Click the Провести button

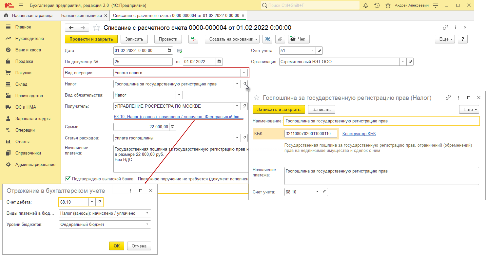tap(168, 39)
